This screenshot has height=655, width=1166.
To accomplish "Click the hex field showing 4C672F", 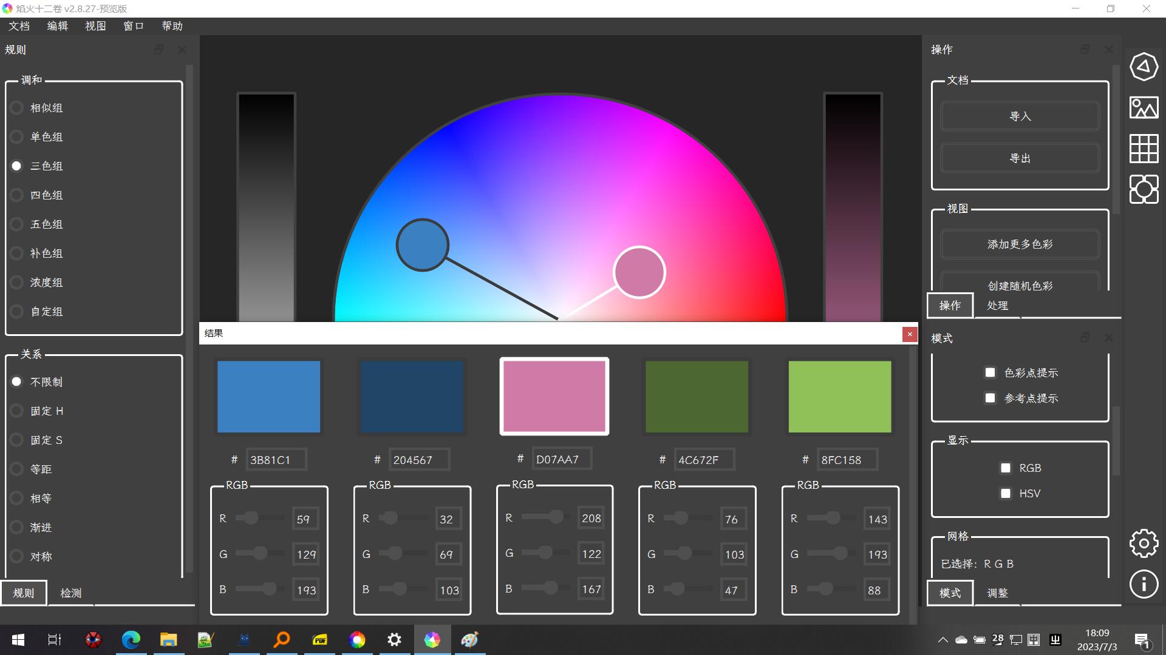I will [703, 460].
